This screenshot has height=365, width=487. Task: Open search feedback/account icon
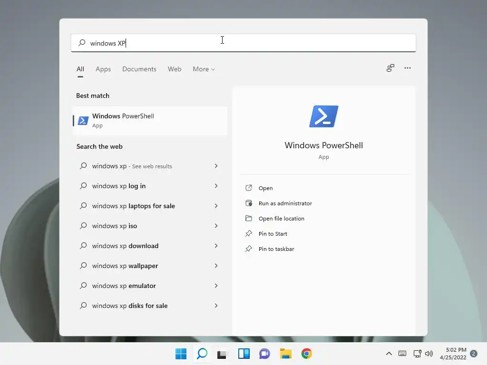point(390,68)
